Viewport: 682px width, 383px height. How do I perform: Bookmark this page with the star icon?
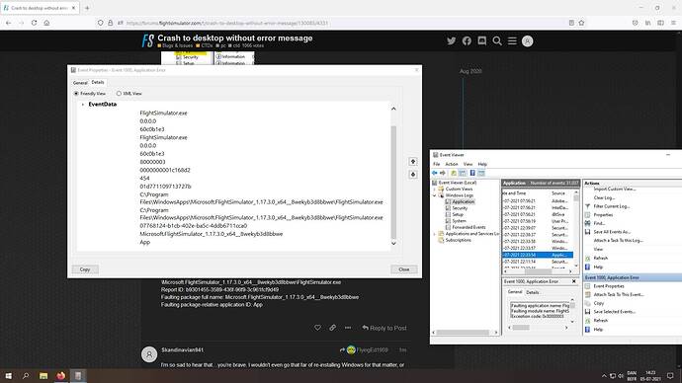pos(581,23)
